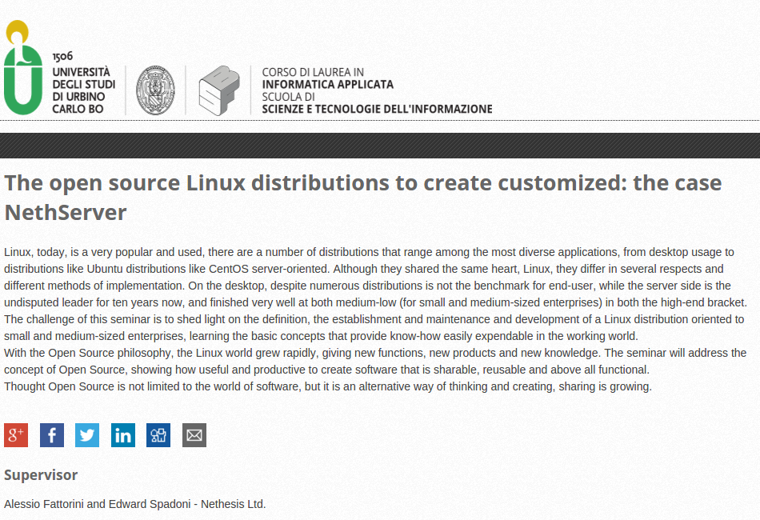The image size is (760, 520).
Task: Share the page on Facebook
Action: 52,434
